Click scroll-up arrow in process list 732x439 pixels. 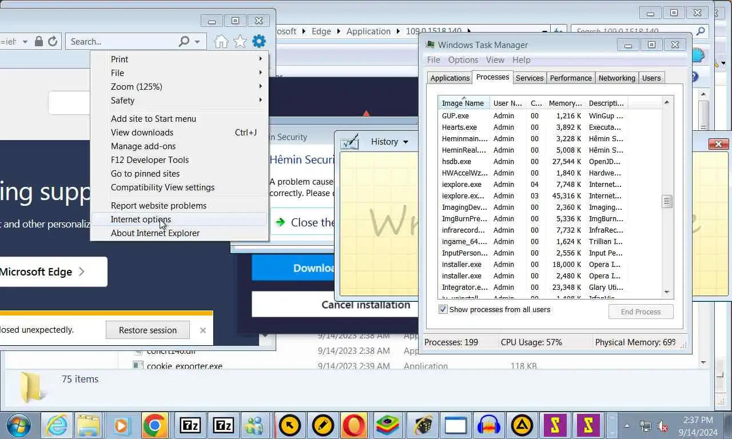click(666, 102)
